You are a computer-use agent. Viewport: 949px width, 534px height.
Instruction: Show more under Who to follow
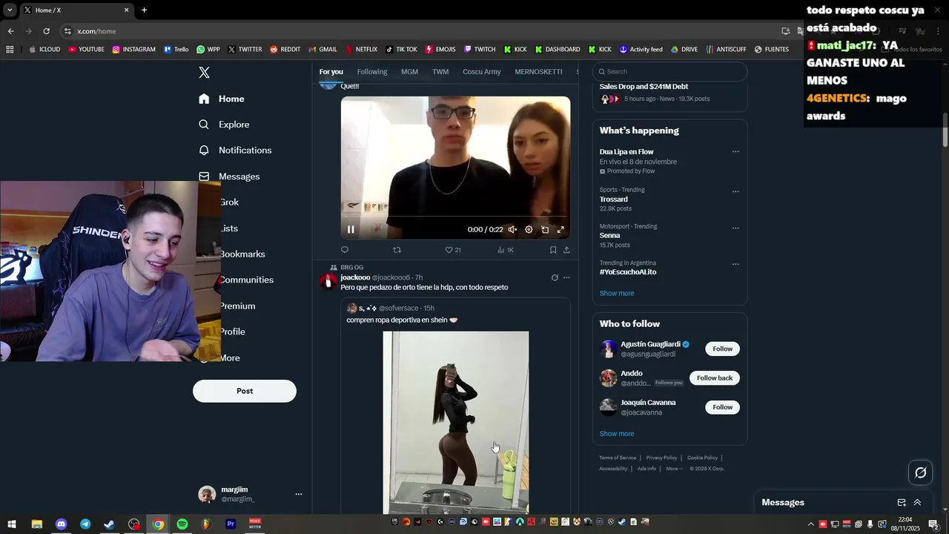click(x=617, y=433)
